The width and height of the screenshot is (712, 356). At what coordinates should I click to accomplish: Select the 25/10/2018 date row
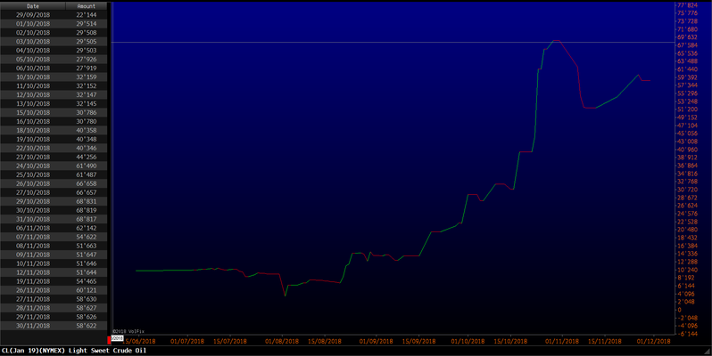pyautogui.click(x=54, y=174)
